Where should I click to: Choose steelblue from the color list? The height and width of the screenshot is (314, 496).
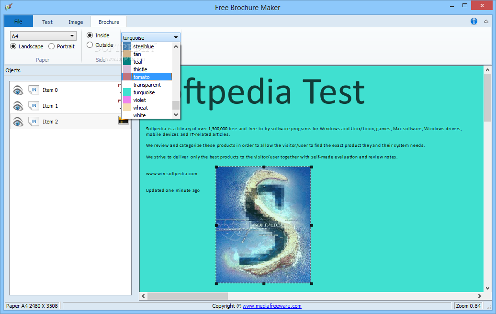pyautogui.click(x=147, y=46)
